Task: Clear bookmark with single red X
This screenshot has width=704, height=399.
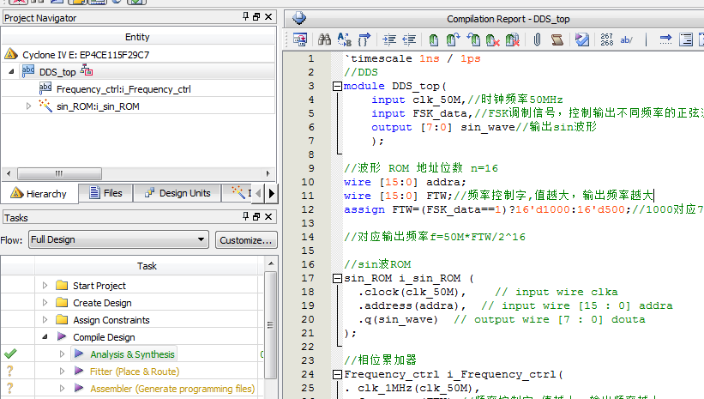Action: pyautogui.click(x=493, y=40)
